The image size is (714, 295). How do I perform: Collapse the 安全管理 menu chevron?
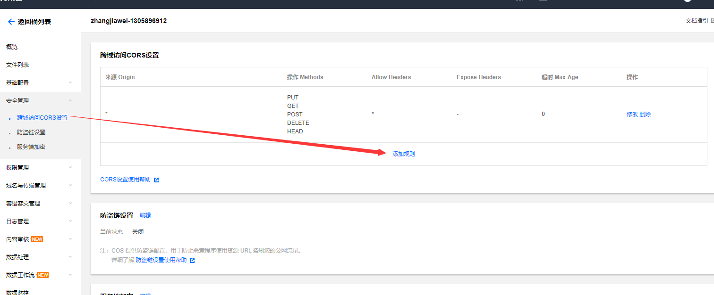click(70, 100)
